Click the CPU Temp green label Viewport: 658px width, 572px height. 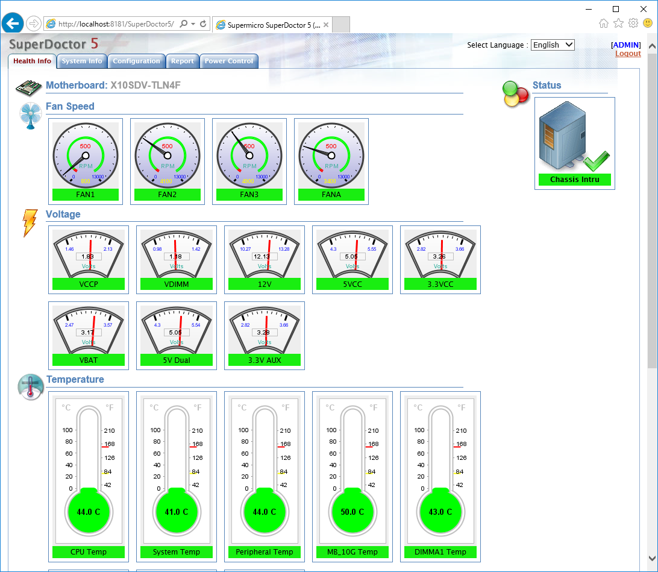(x=89, y=552)
